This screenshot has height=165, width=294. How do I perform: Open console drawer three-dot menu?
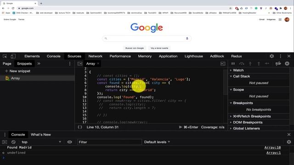pyautogui.click(x=5, y=134)
